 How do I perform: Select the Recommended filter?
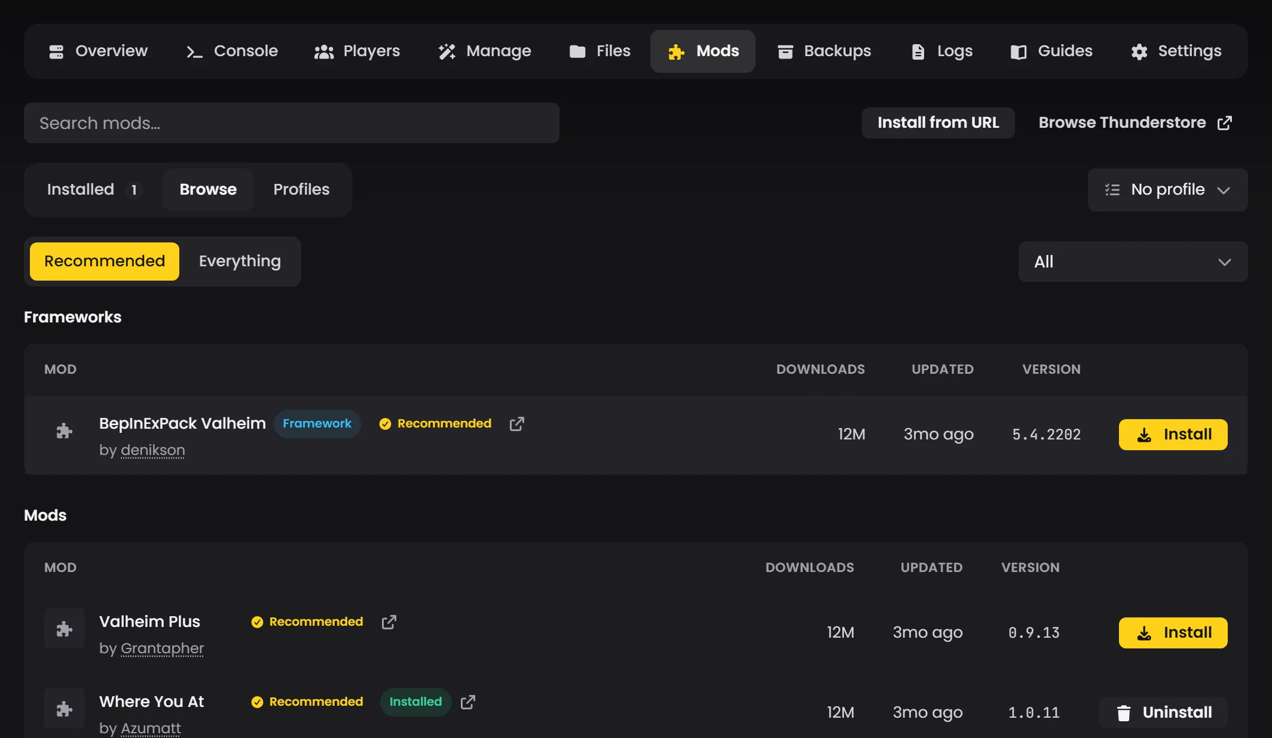tap(105, 262)
